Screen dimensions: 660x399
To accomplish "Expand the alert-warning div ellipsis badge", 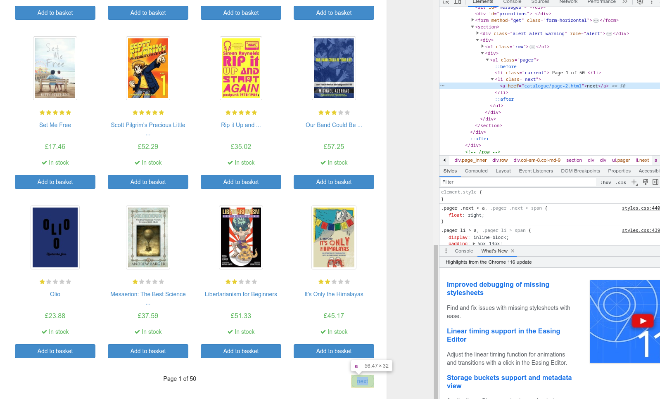I will click(609, 34).
